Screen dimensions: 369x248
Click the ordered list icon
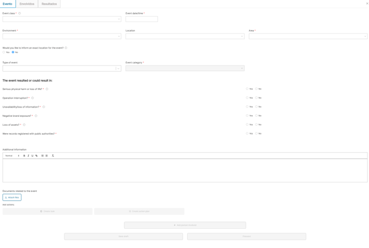pos(42,156)
